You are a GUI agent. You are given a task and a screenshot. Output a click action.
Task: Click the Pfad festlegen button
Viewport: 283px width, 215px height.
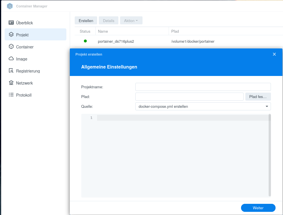[258, 97]
